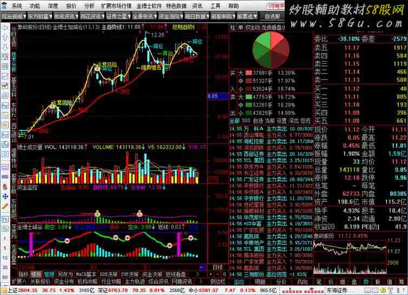Select the pencil drawing tool icon
Viewport: 408px width, 295px height.
(x=5, y=206)
